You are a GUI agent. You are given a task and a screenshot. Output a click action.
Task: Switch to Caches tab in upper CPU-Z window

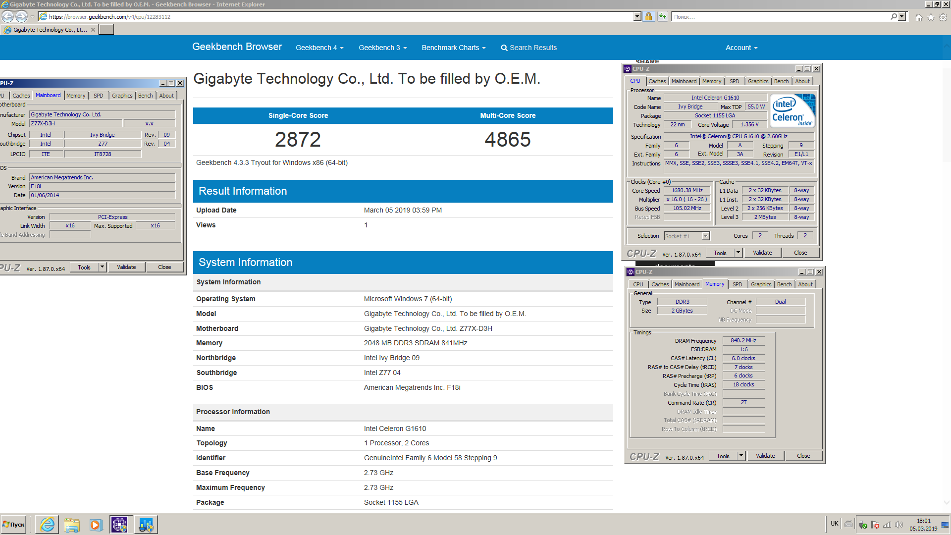[657, 81]
